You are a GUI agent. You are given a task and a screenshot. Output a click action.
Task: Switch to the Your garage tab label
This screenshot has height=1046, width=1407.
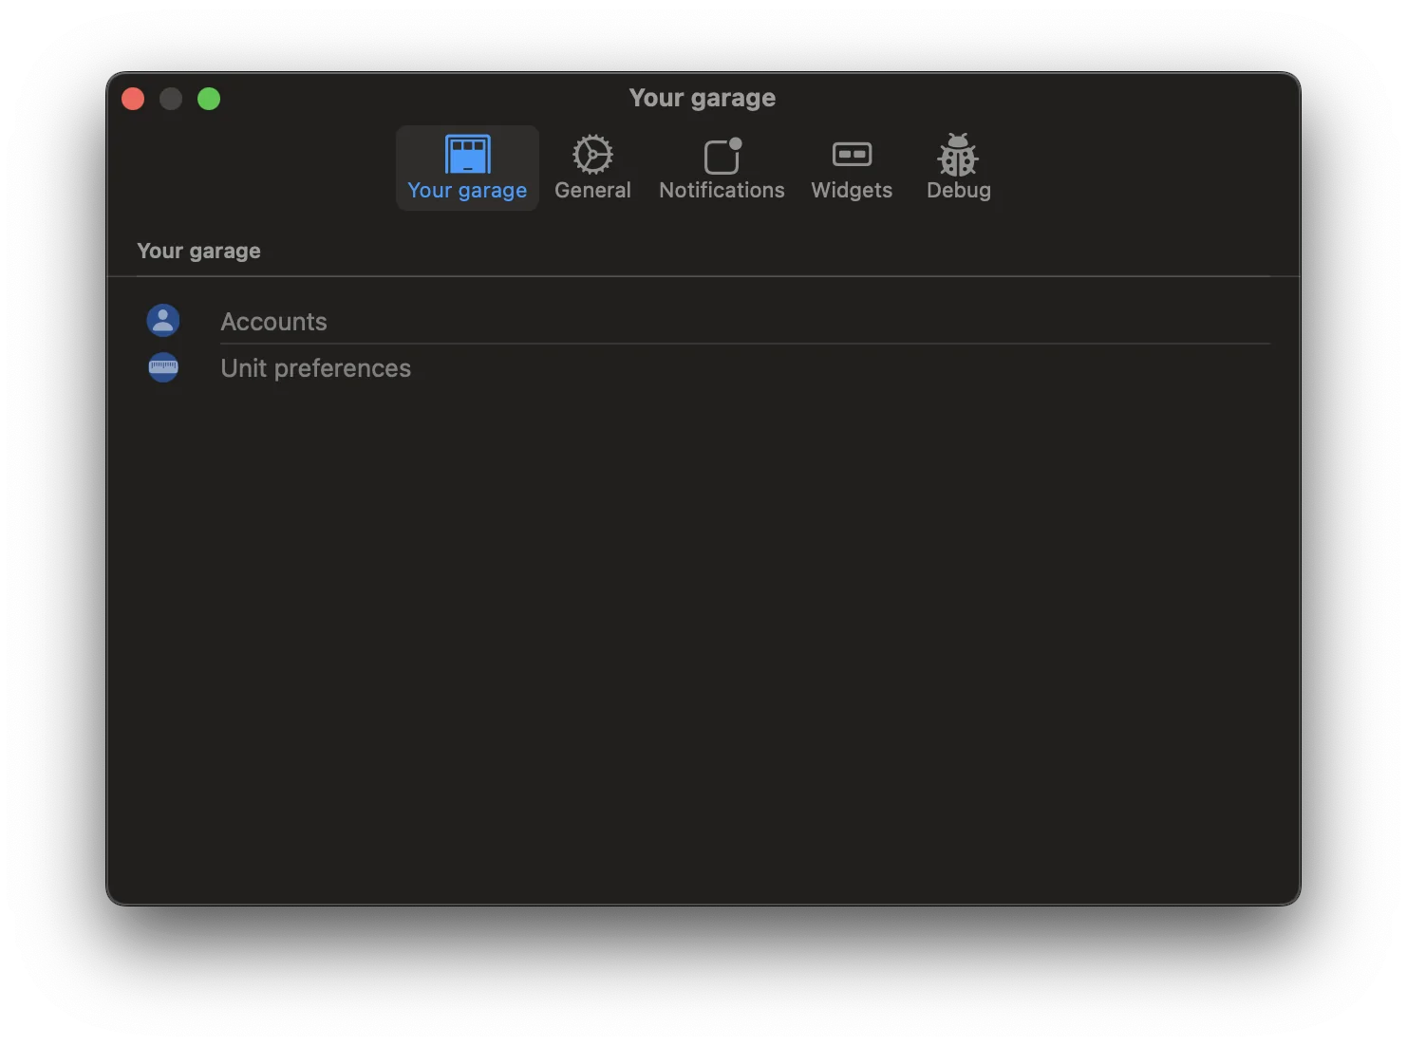pos(467,191)
